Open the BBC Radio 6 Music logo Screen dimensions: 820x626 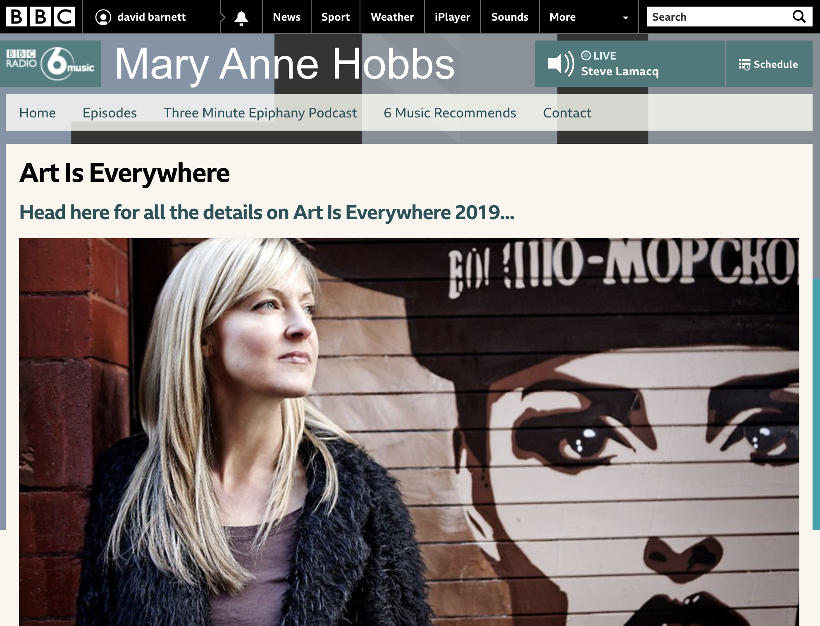(x=50, y=64)
